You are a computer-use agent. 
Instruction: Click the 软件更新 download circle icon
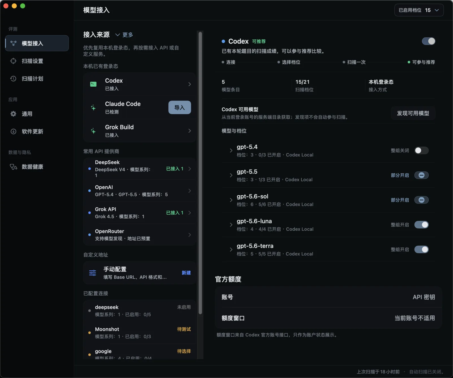pos(13,131)
